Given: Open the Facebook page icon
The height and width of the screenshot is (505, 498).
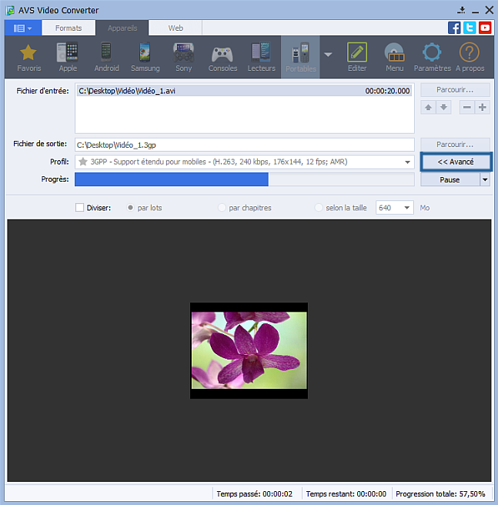Looking at the screenshot, I should point(454,28).
